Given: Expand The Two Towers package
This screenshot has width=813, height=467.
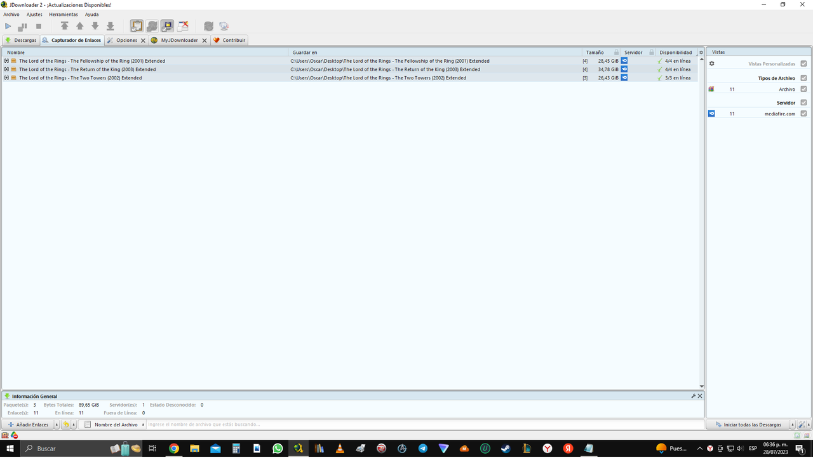Looking at the screenshot, I should [6, 77].
